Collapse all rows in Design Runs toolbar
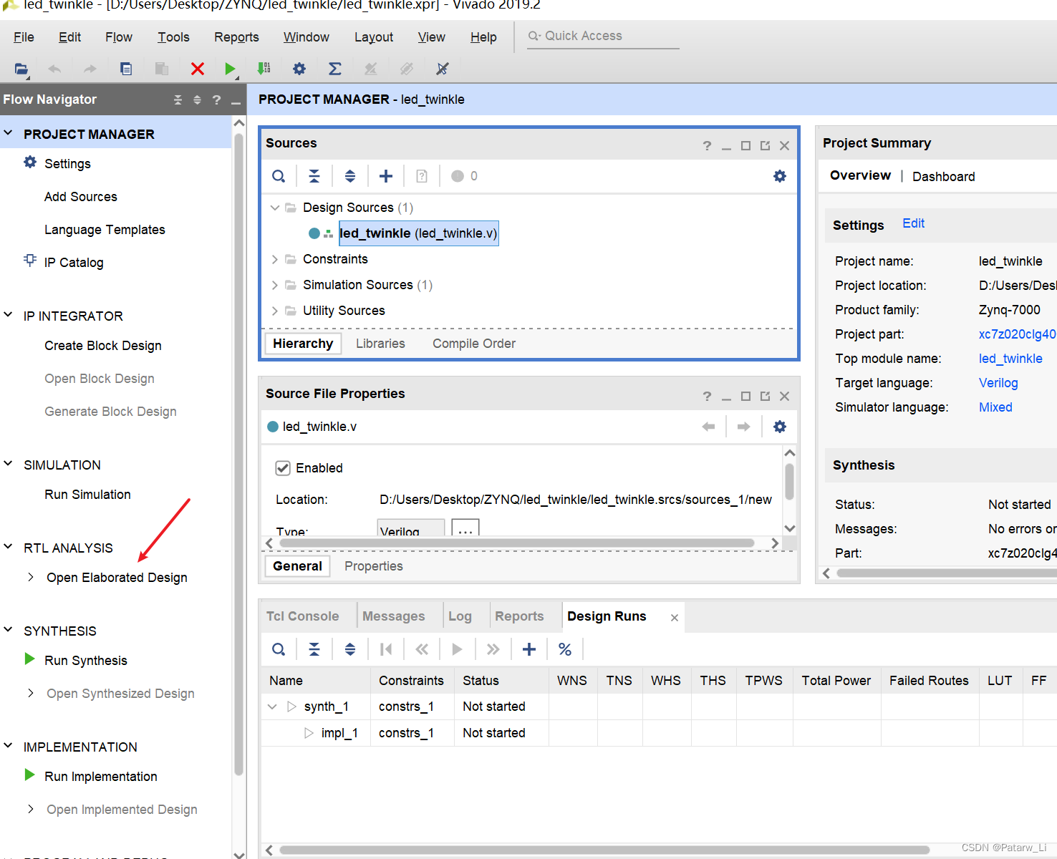1057x859 pixels. (314, 649)
